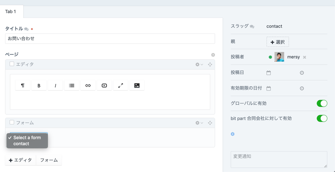Insert a list using the list icon

point(72,85)
